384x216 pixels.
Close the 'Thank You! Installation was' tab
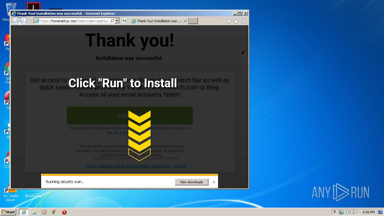point(185,21)
